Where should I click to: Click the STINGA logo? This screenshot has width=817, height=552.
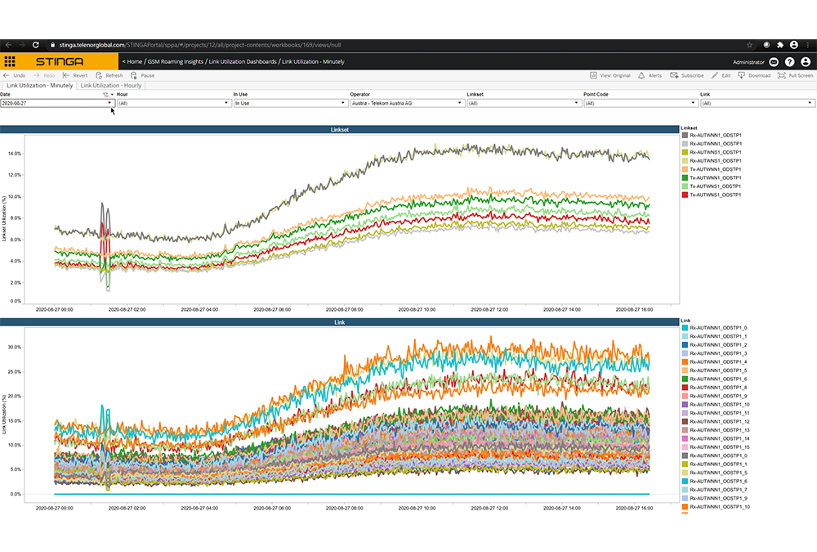tap(60, 61)
